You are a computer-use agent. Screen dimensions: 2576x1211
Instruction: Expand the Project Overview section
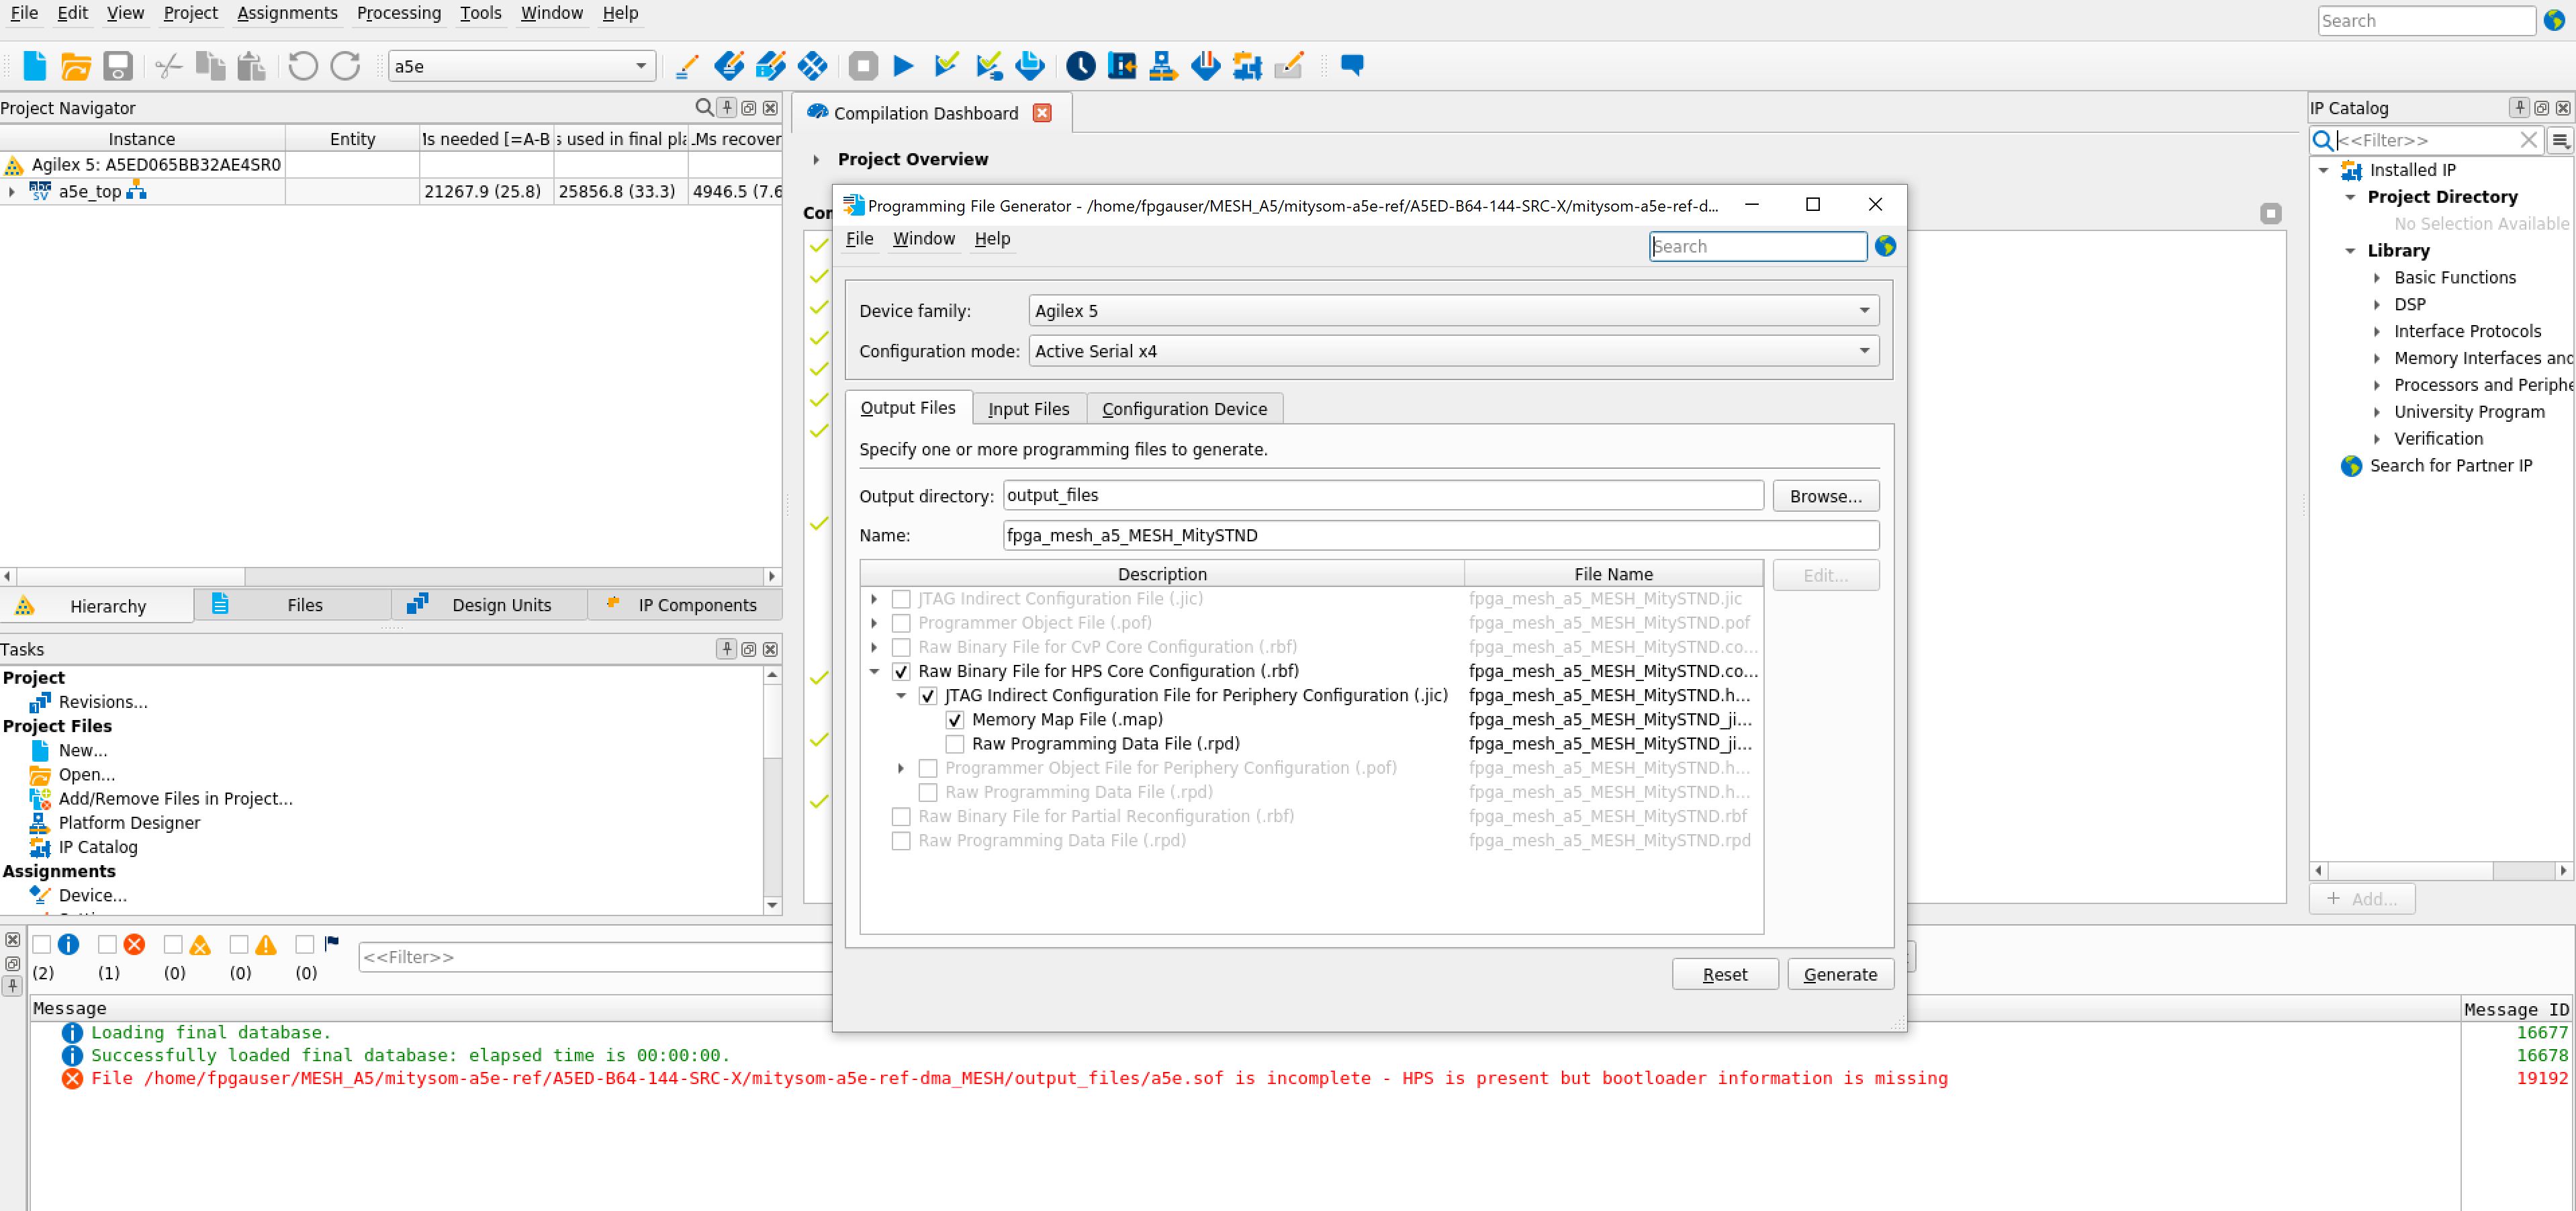click(x=816, y=159)
